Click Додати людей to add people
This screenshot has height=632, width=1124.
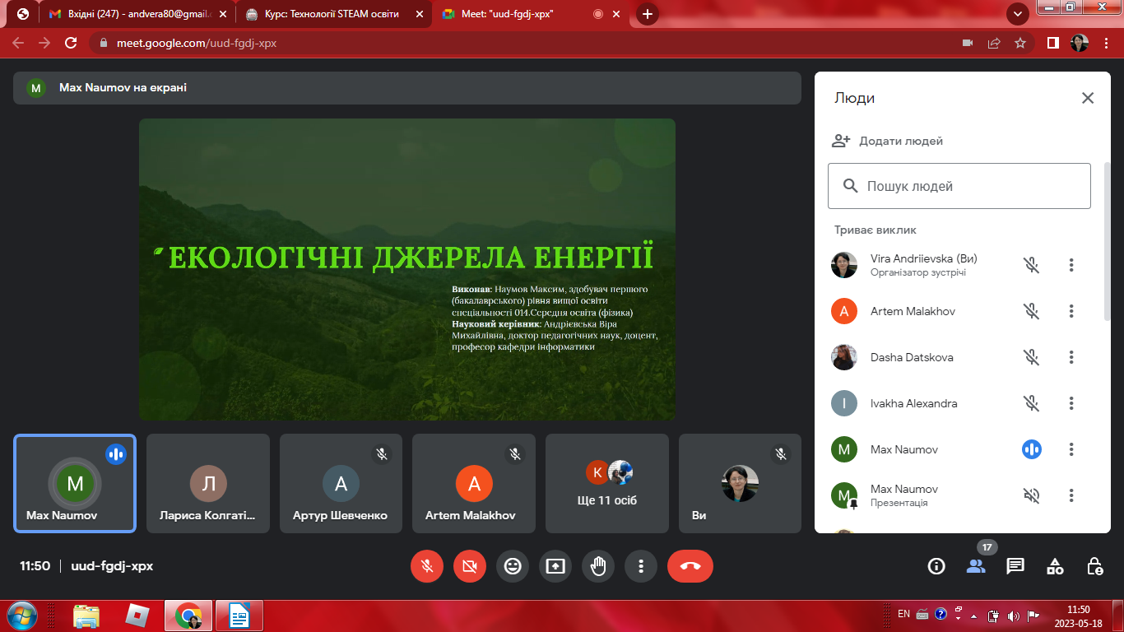pos(888,141)
